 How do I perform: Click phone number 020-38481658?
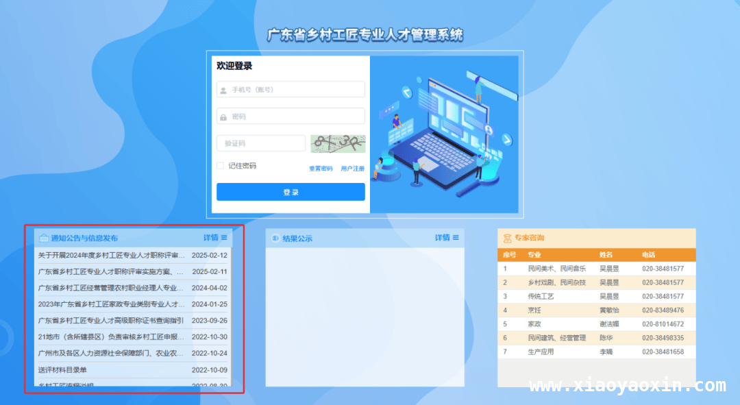pyautogui.click(x=663, y=352)
